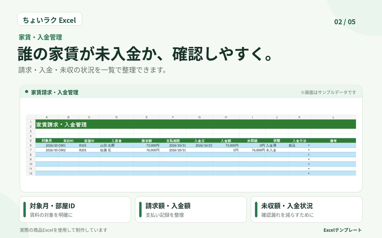Click the 対象月 table header cell
Viewport: 382px width, 238px height.
click(x=47, y=141)
